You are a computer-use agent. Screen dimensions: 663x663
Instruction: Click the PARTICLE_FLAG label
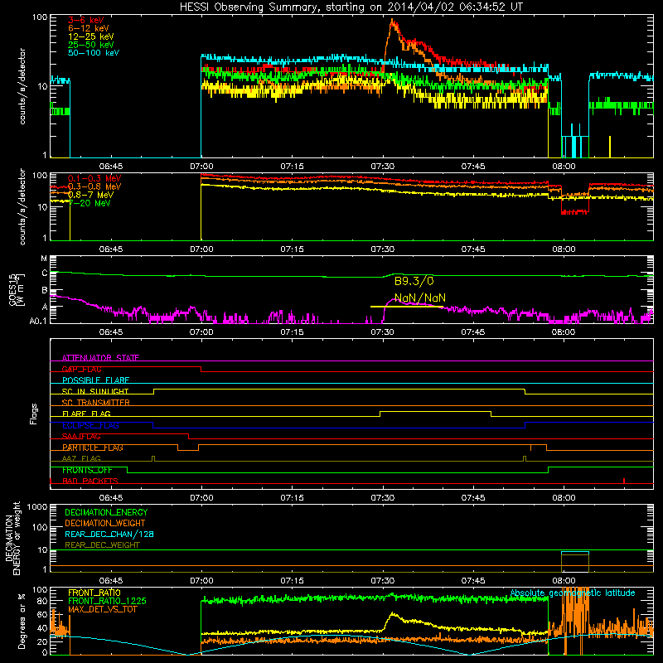point(93,448)
